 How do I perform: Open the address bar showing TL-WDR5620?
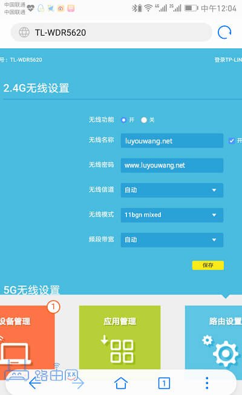coord(111,32)
